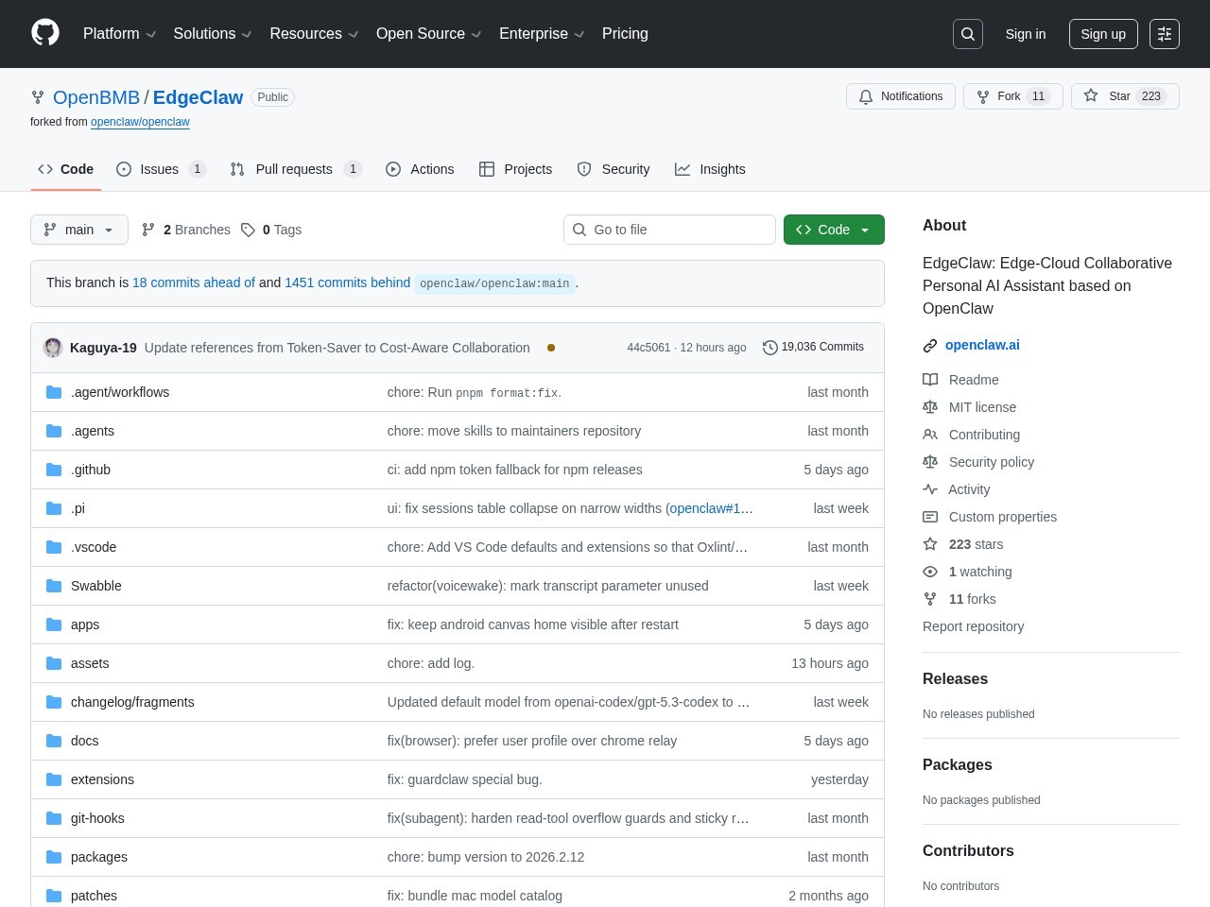Expand the green Code dropdown button

834,230
